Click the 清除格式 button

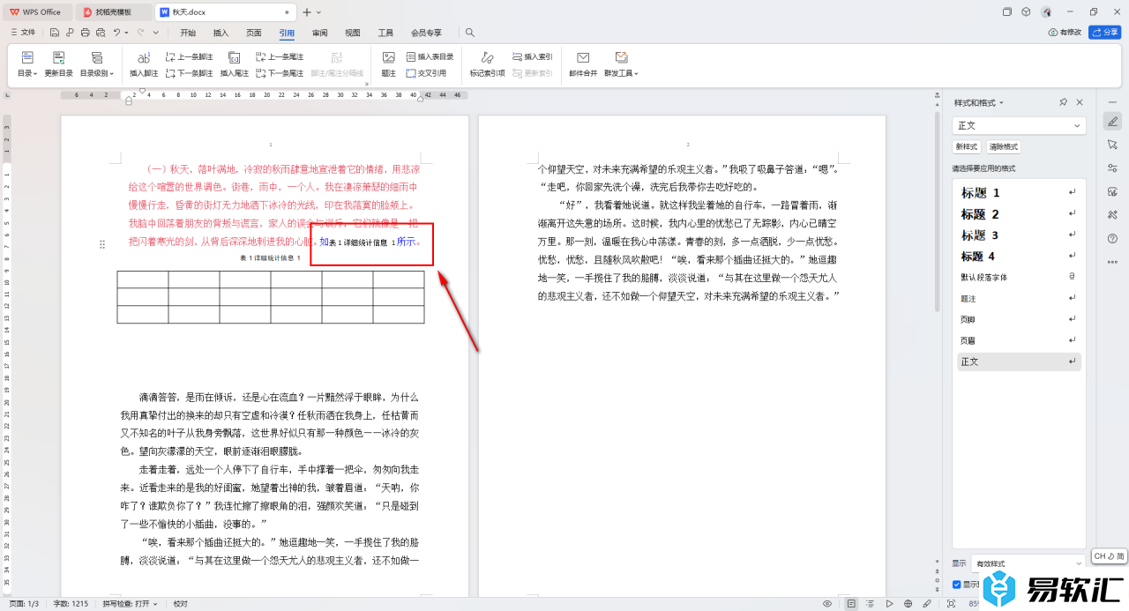[1003, 146]
